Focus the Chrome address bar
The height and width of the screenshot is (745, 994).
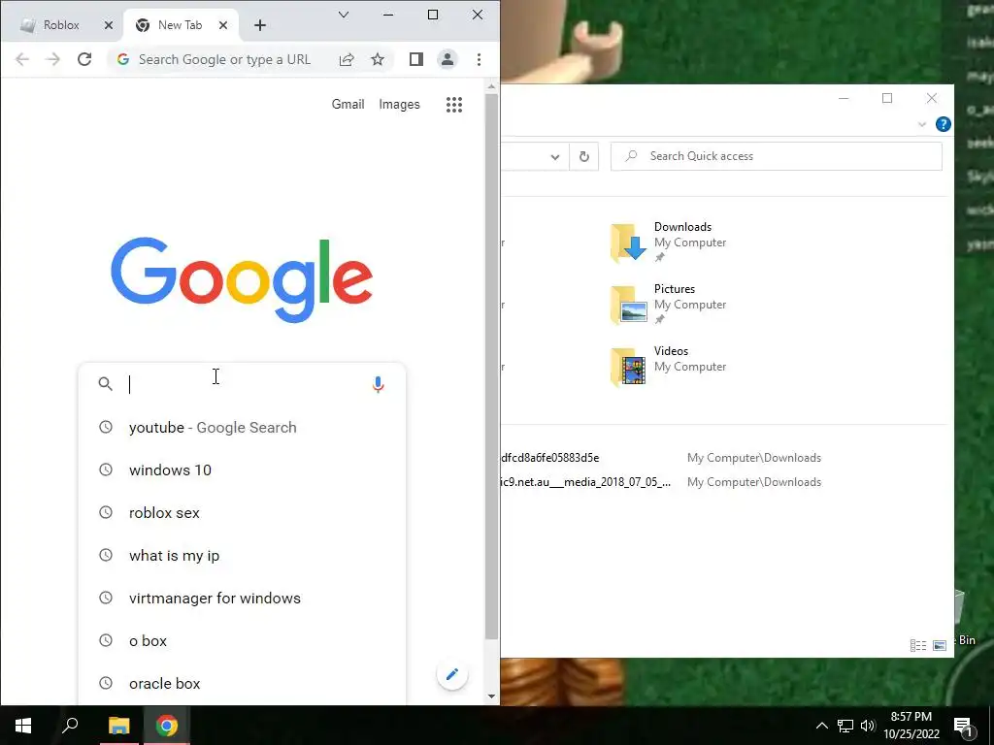coord(224,59)
